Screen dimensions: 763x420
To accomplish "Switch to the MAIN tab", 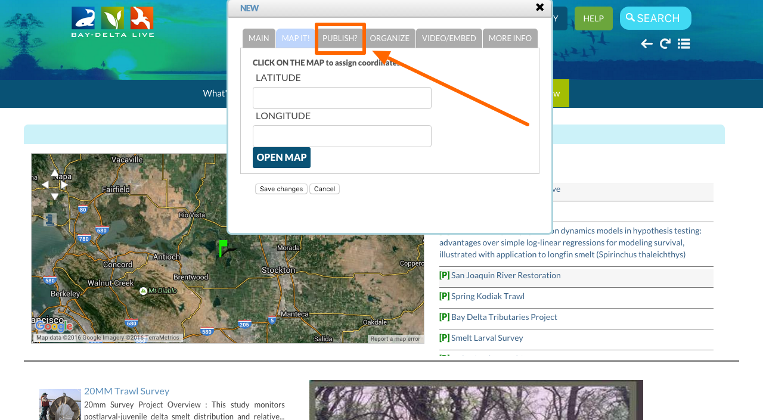I will click(259, 38).
